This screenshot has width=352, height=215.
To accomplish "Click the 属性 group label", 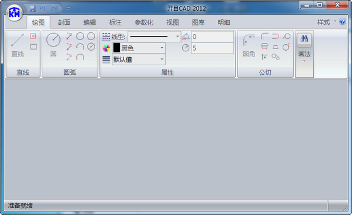I will [x=167, y=72].
